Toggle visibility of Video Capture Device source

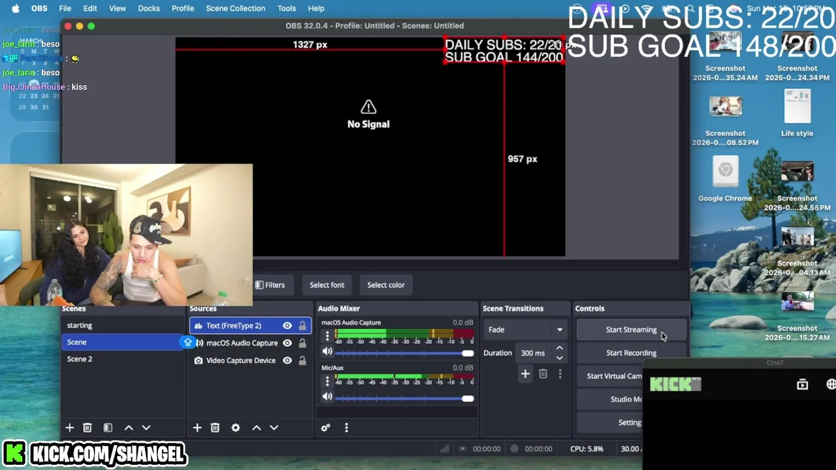[x=287, y=360]
